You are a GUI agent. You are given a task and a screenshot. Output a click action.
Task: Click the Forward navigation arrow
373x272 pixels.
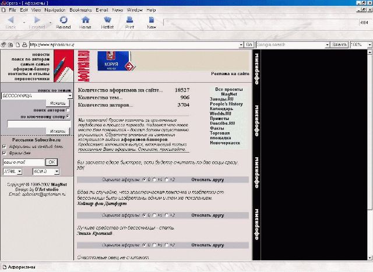[37, 20]
